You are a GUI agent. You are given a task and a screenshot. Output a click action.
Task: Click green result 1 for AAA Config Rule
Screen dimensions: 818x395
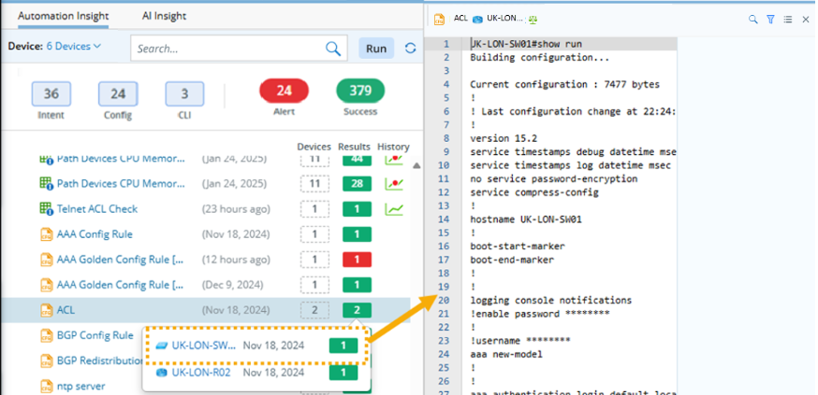pyautogui.click(x=357, y=234)
